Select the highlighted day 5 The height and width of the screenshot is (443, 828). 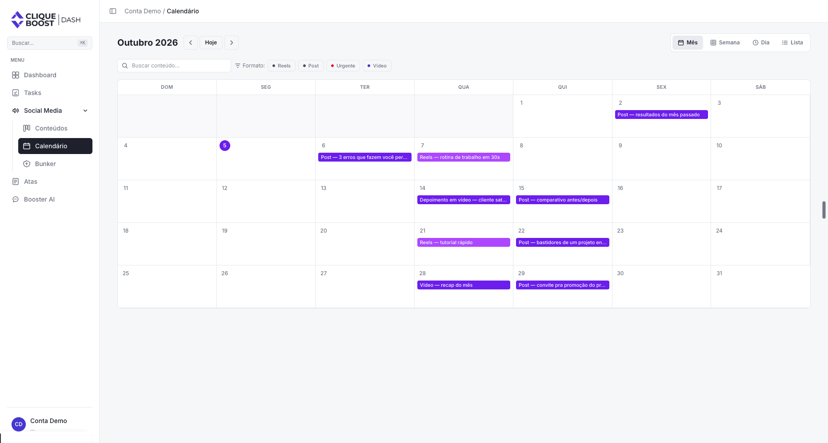pos(225,146)
